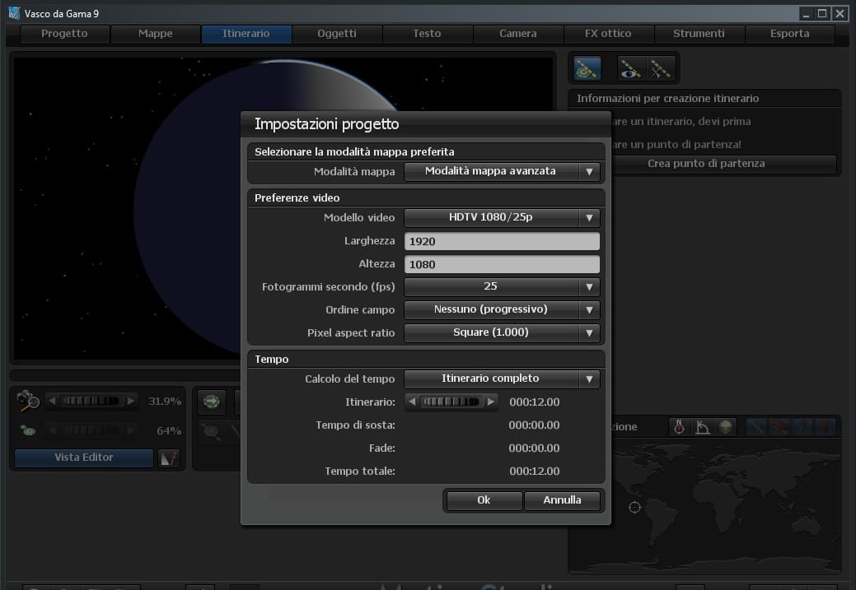Click the Altezza field showing 1080

point(502,264)
